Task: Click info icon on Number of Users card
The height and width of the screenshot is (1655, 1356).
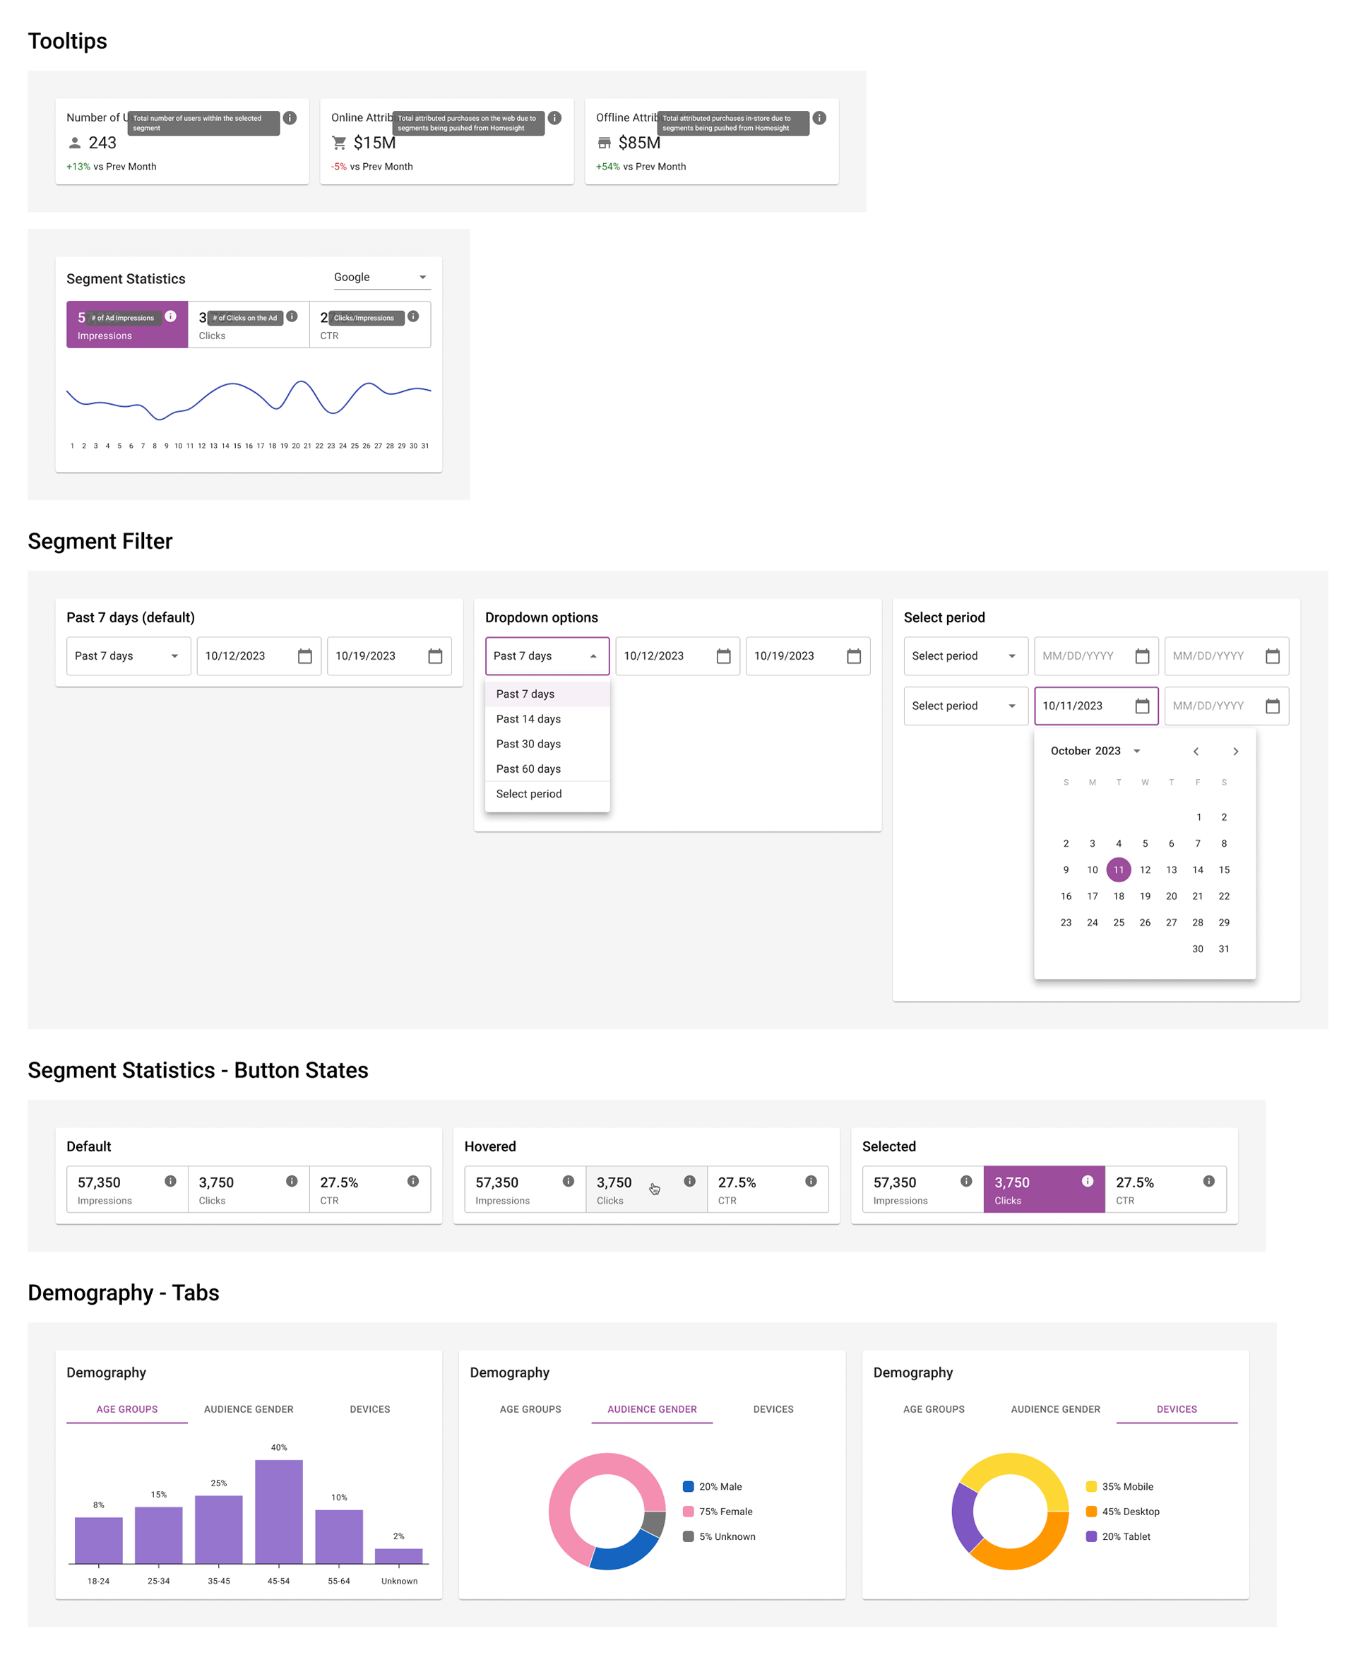Action: coord(290,118)
